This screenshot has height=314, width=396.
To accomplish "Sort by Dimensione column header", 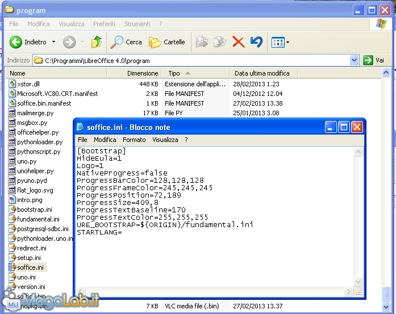I will click(x=134, y=73).
